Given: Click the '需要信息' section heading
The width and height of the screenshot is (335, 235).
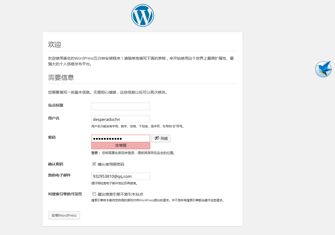Looking at the screenshot, I should tap(61, 77).
